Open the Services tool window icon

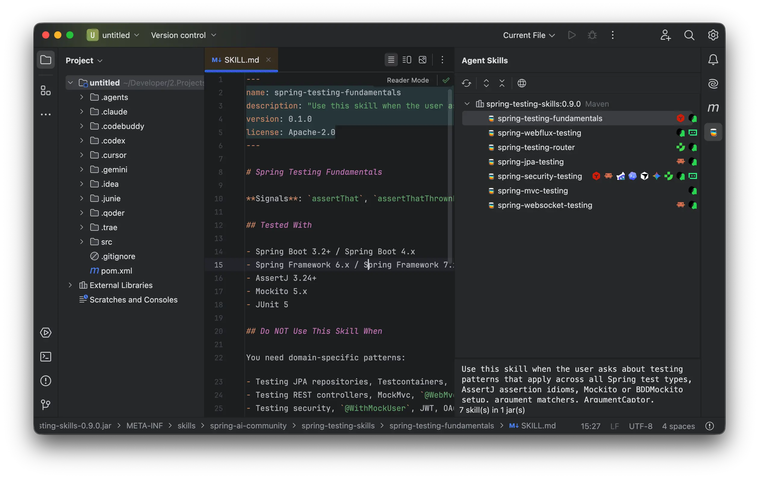coord(46,333)
